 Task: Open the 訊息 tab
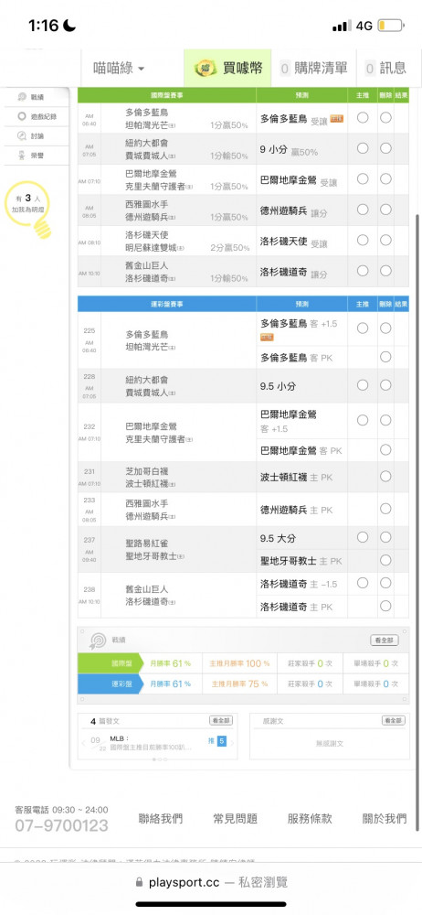point(385,69)
